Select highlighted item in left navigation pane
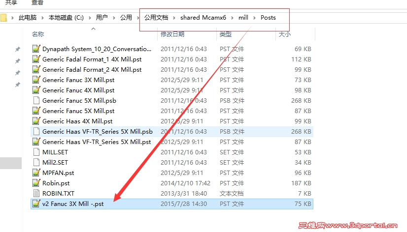The height and width of the screenshot is (232, 407). [x=11, y=163]
